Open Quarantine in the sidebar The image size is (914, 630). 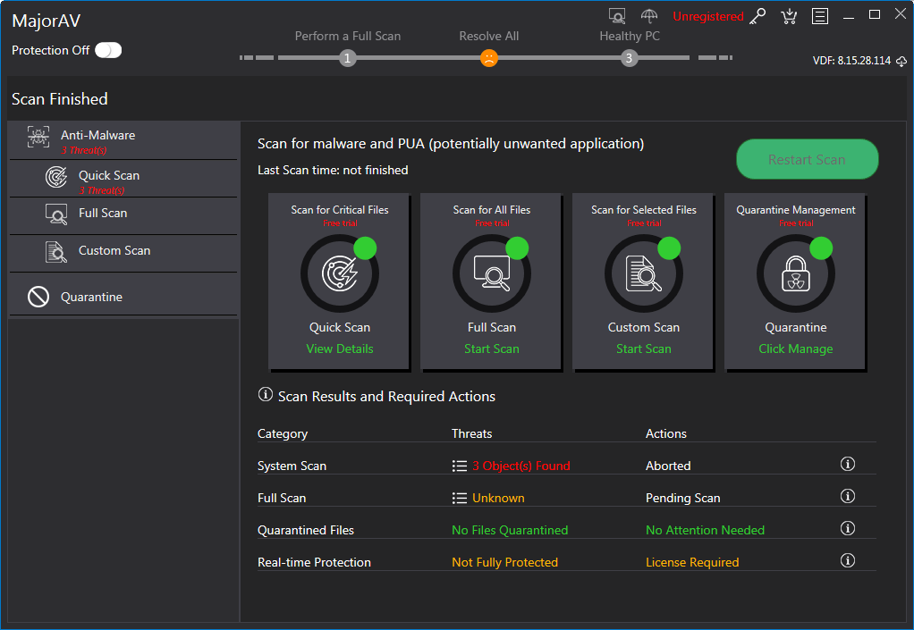[91, 297]
